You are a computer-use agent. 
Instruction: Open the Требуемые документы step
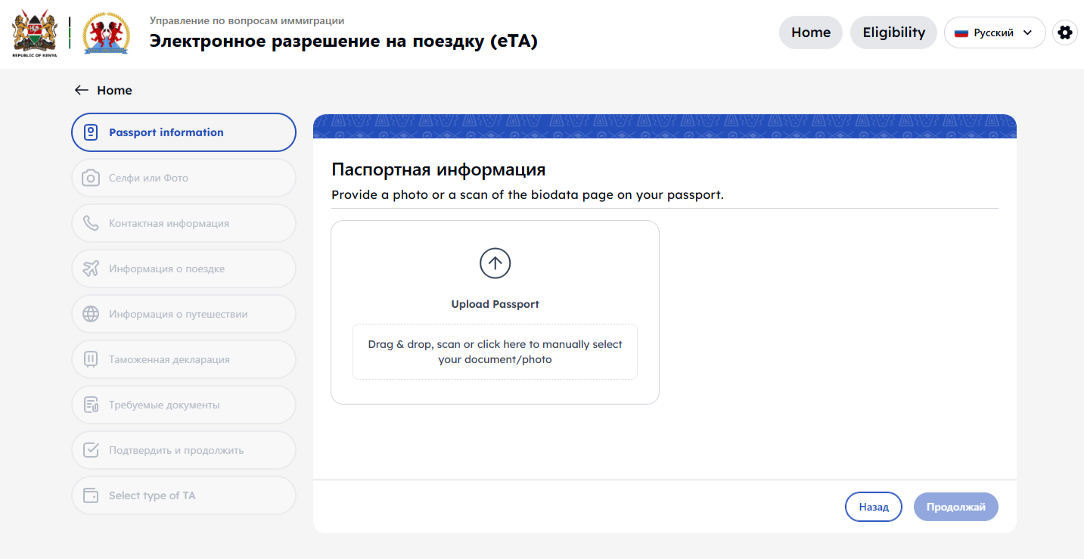[184, 405]
